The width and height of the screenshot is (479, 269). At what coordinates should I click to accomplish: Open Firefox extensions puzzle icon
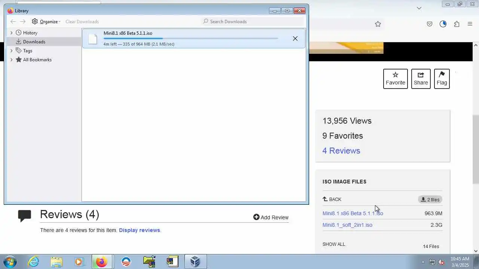pyautogui.click(x=457, y=24)
